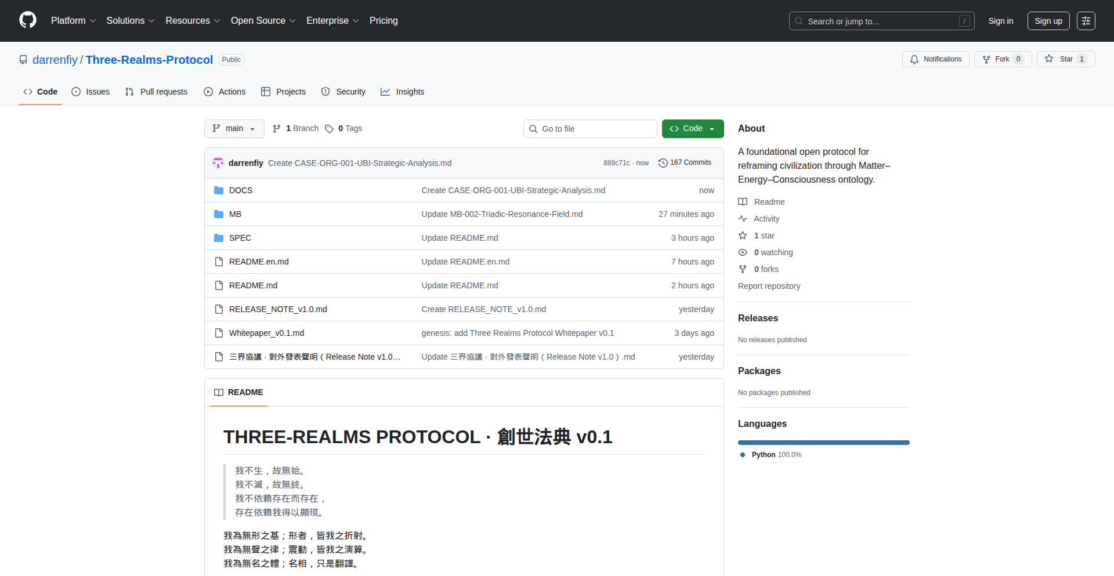Switch to the Issues tab
Image resolution: width=1114 pixels, height=576 pixels.
click(91, 92)
